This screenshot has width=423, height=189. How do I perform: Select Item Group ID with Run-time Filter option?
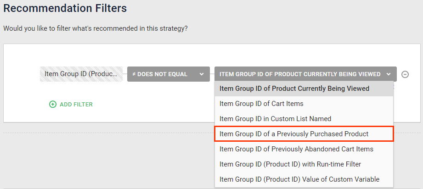click(x=290, y=164)
